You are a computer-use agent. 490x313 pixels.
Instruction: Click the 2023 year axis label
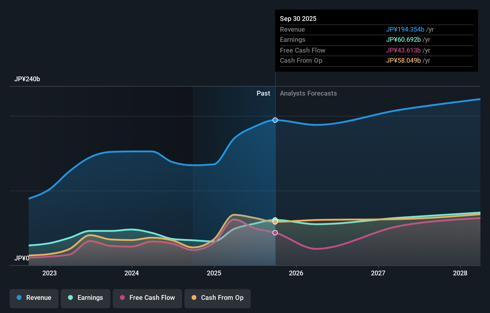click(x=50, y=273)
